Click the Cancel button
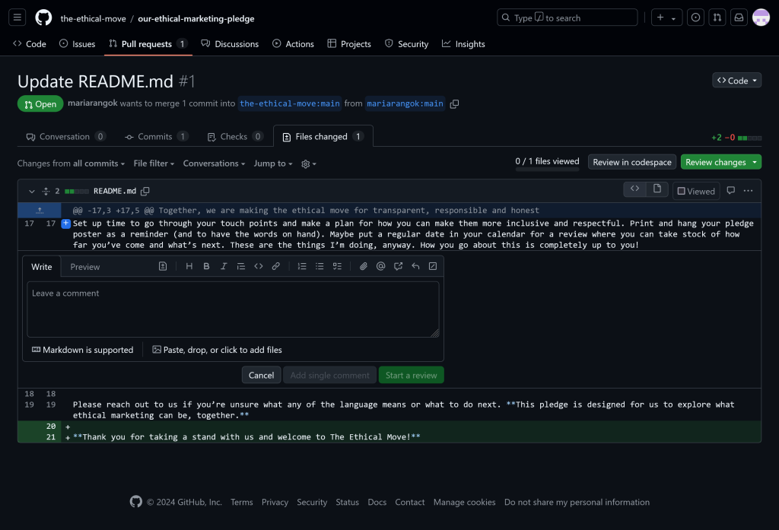The width and height of the screenshot is (779, 530). click(x=261, y=375)
